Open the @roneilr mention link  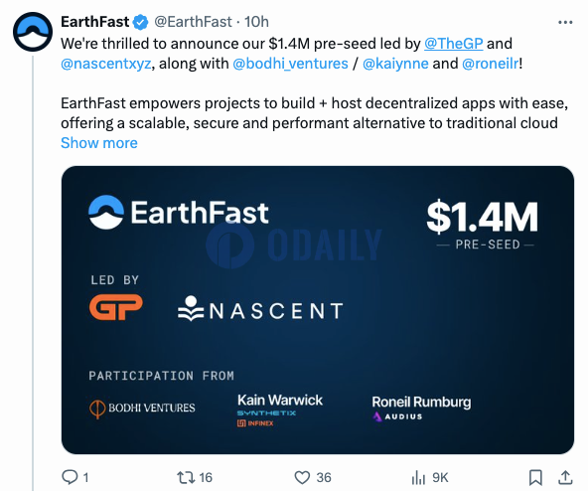[x=491, y=64]
